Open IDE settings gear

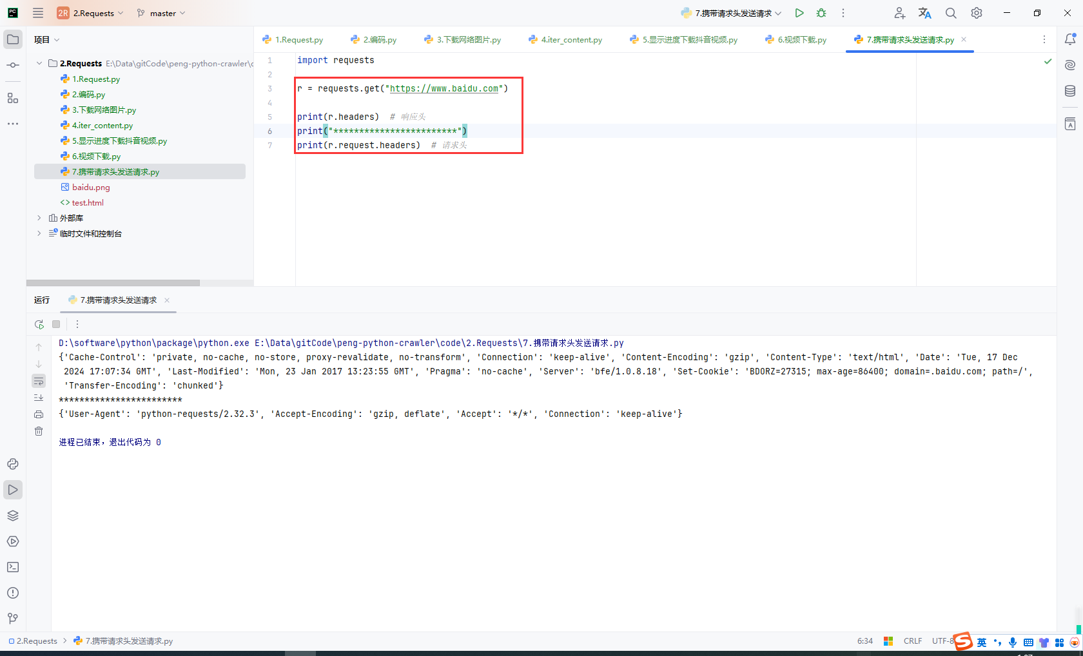click(x=977, y=13)
